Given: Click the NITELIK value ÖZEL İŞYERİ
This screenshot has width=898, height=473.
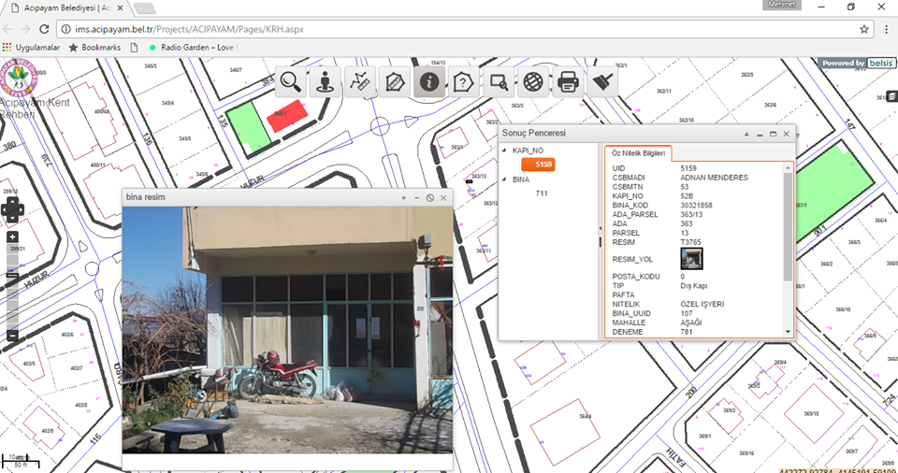Looking at the screenshot, I should point(702,304).
